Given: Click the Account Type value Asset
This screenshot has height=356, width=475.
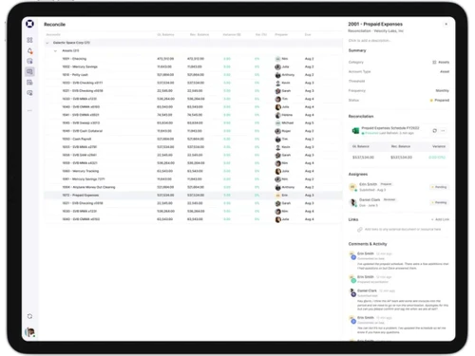Looking at the screenshot, I should [445, 72].
